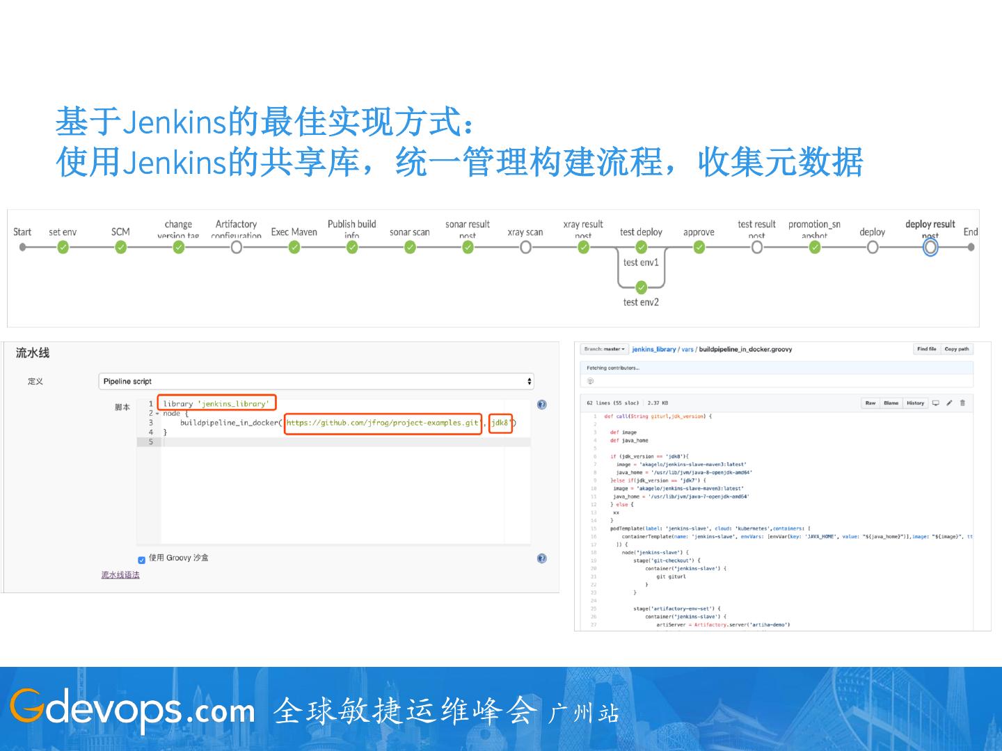The height and width of the screenshot is (751, 1002).
Task: Open the 'promotion_snapshot' stage check node
Action: coord(815,247)
